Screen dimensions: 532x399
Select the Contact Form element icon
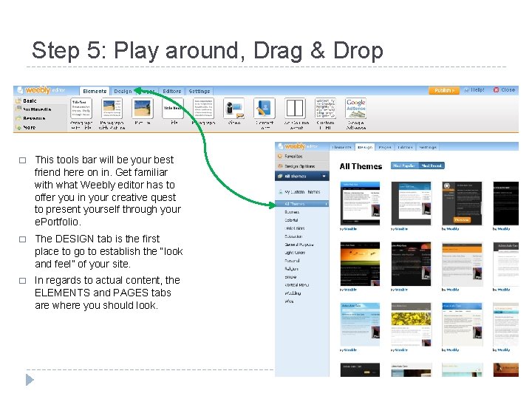pyautogui.click(x=265, y=109)
